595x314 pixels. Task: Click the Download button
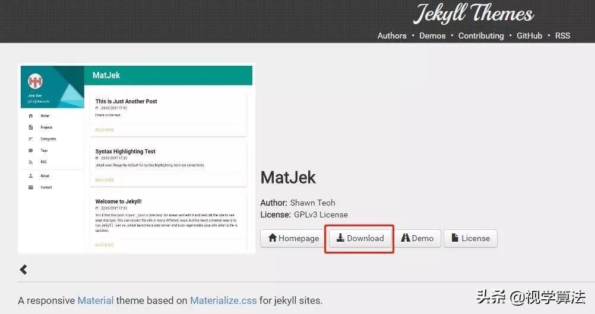360,238
